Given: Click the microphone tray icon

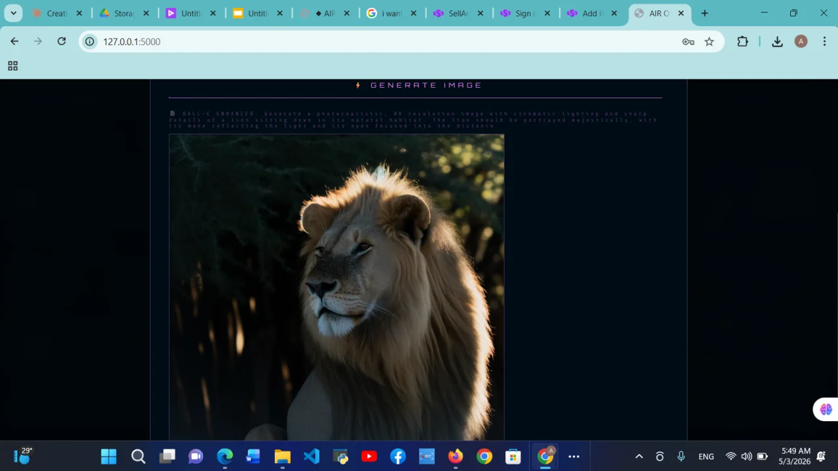Looking at the screenshot, I should pyautogui.click(x=681, y=457).
